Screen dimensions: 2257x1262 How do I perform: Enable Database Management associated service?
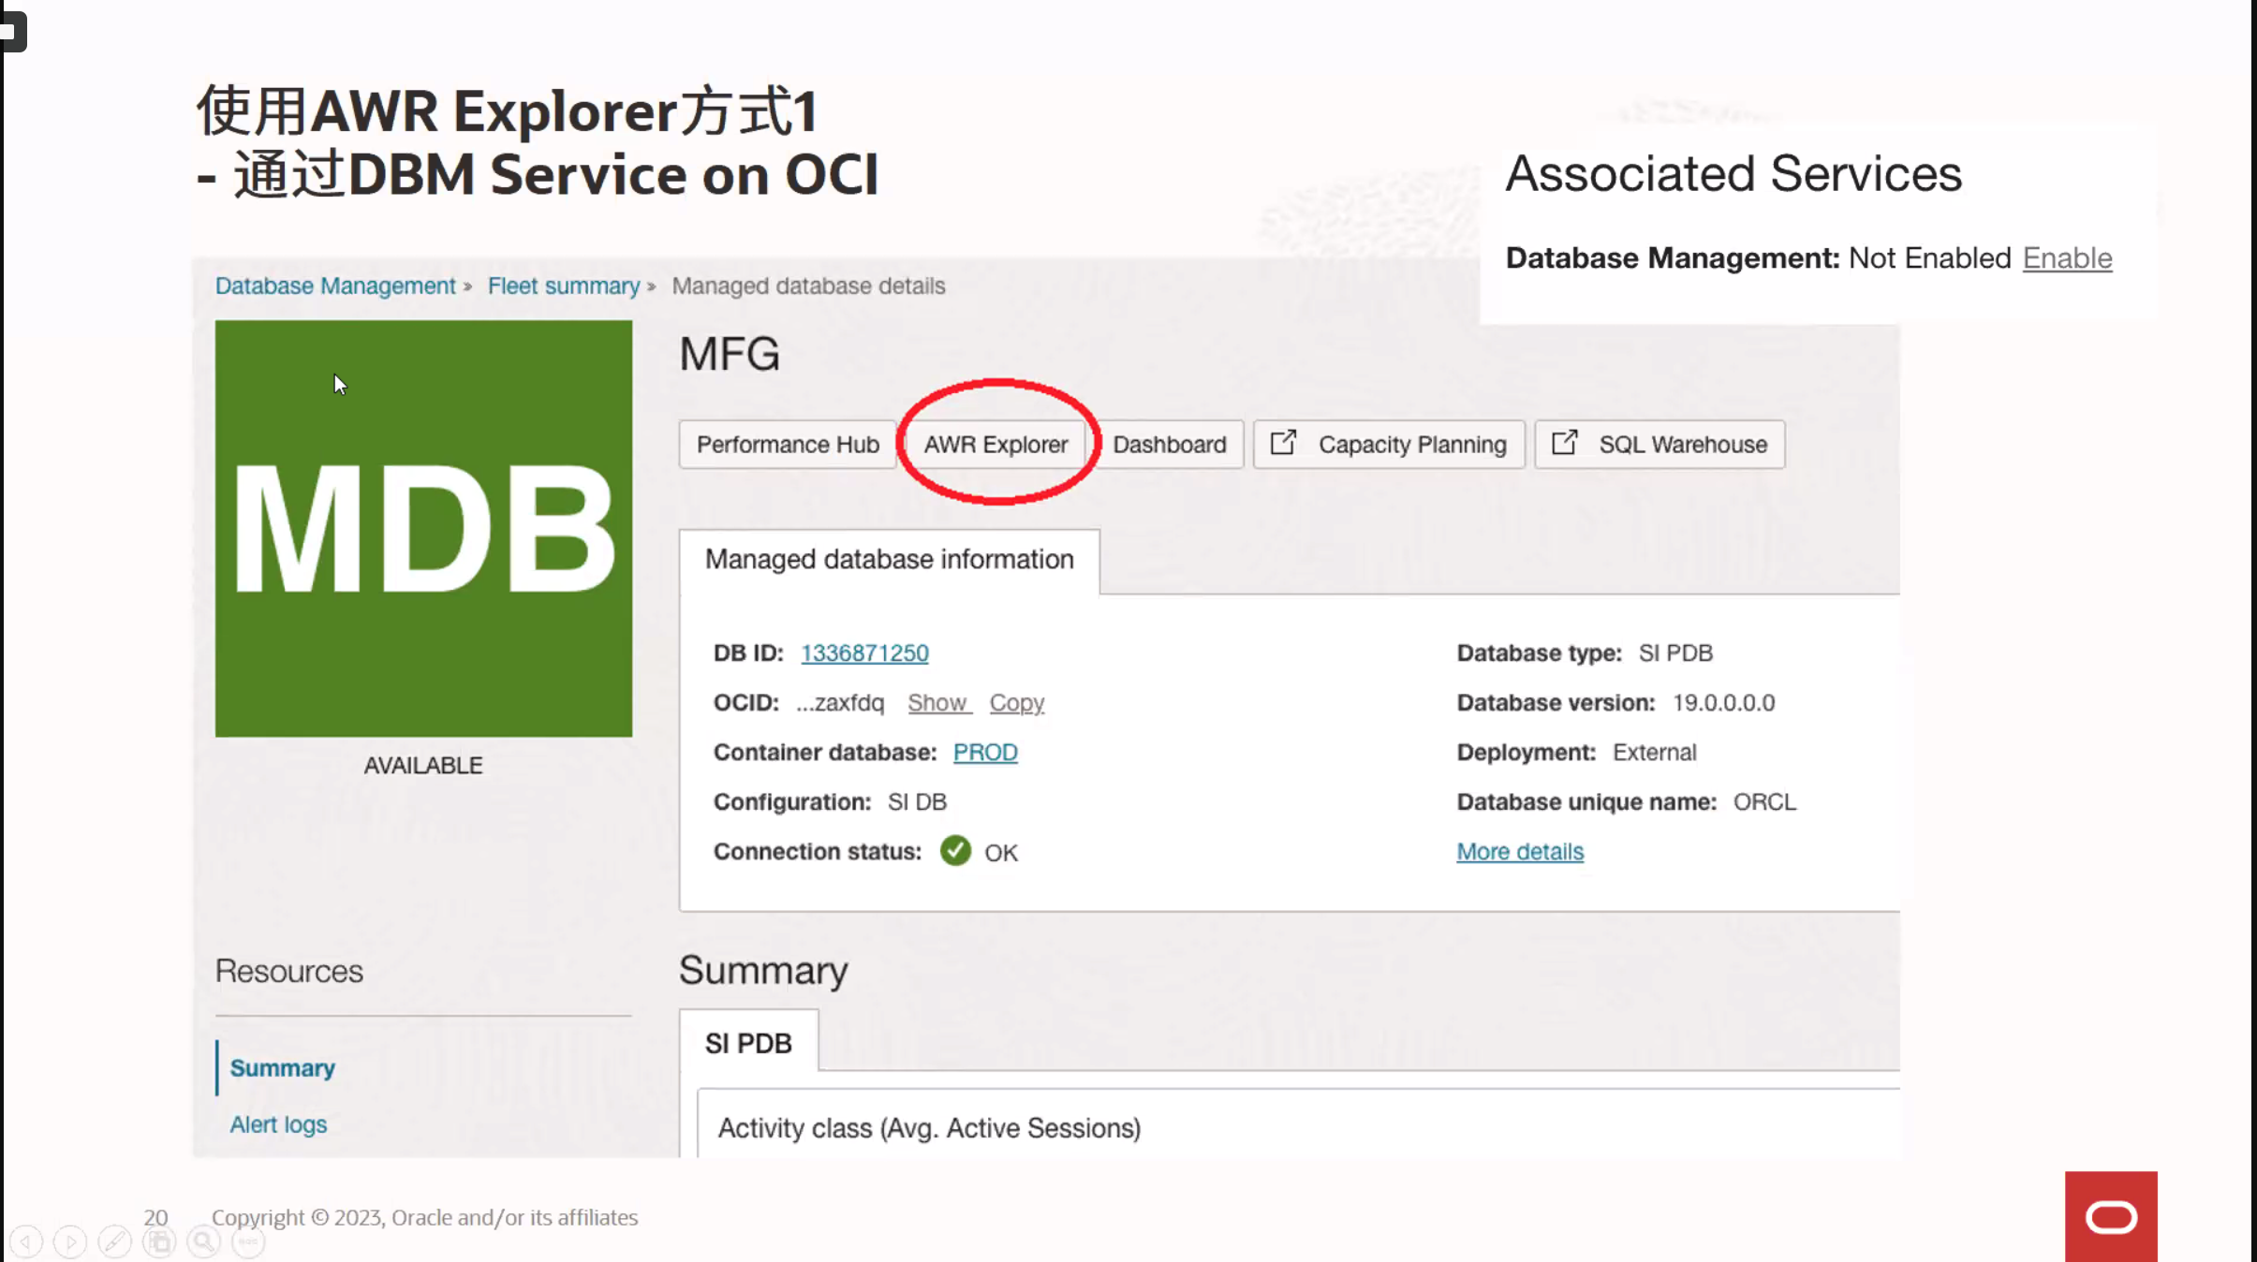[x=2067, y=257]
